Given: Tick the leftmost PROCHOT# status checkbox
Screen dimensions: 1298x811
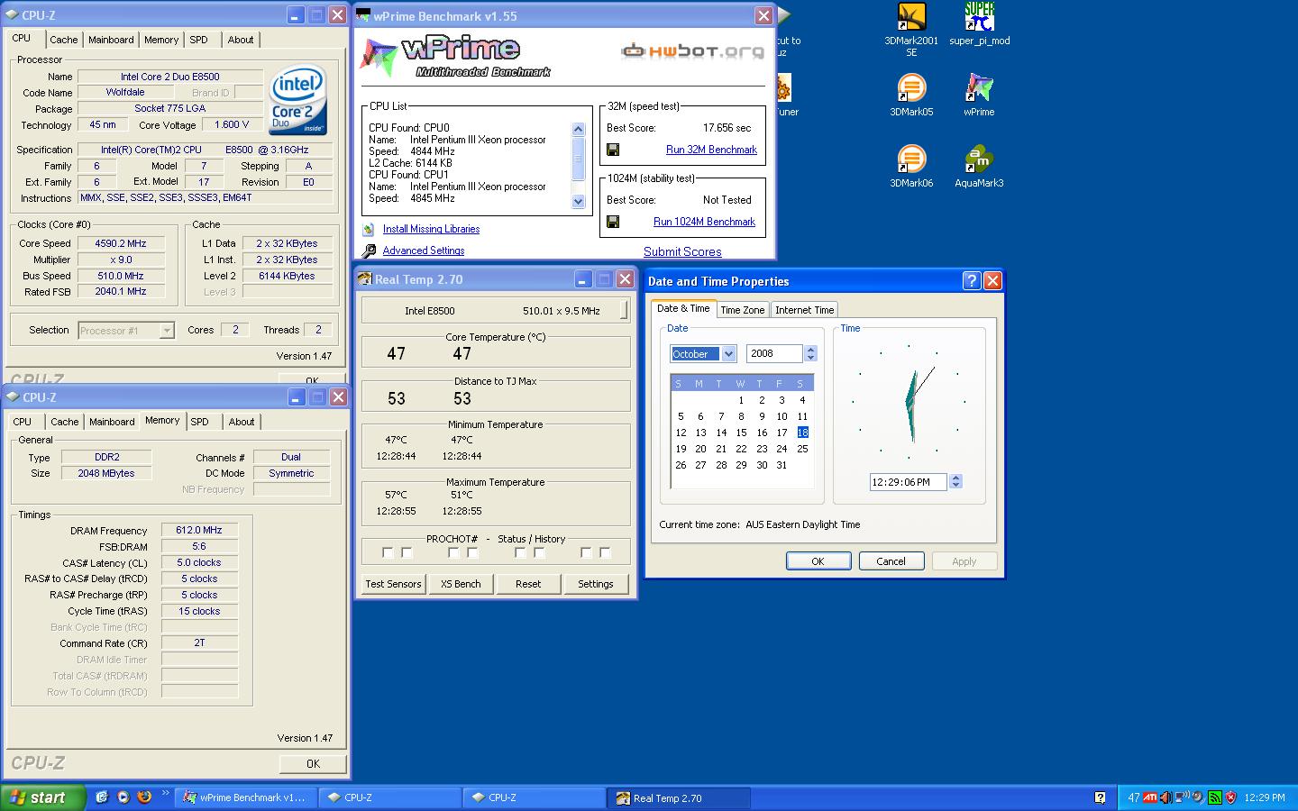Looking at the screenshot, I should point(388,552).
